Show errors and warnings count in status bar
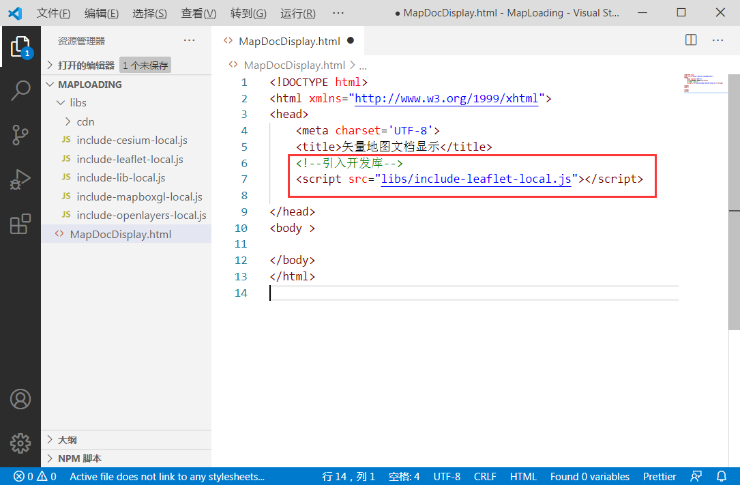740x485 pixels. coord(35,477)
